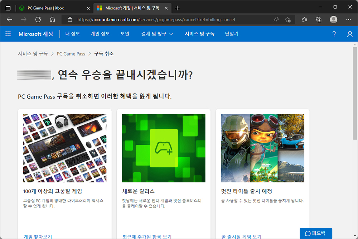
Task: Click the 멋진 타이틀 출시 예정 heading
Action: pyautogui.click(x=247, y=191)
